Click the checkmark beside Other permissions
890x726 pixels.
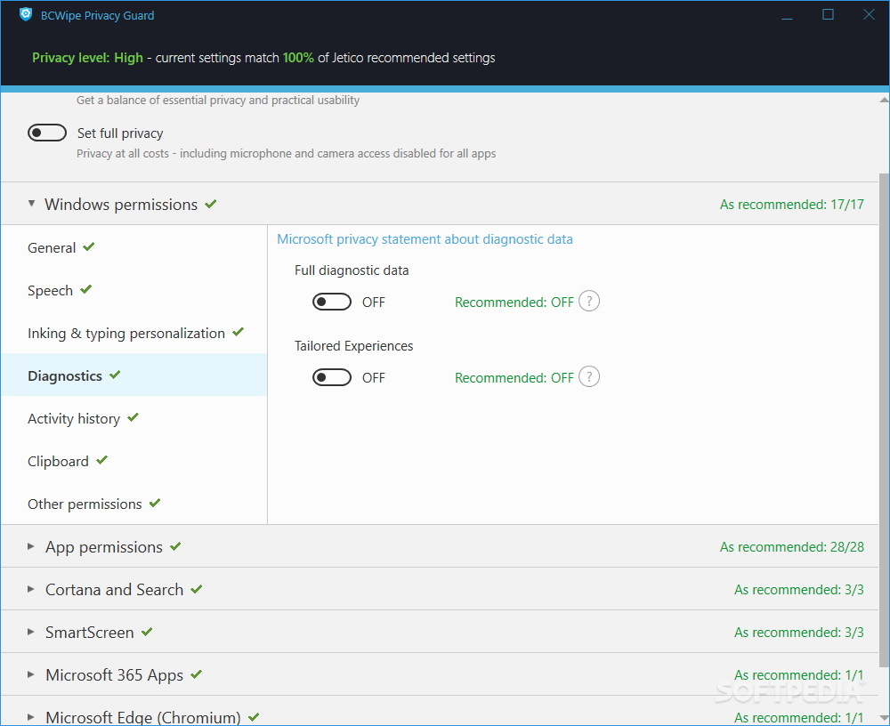coord(155,503)
